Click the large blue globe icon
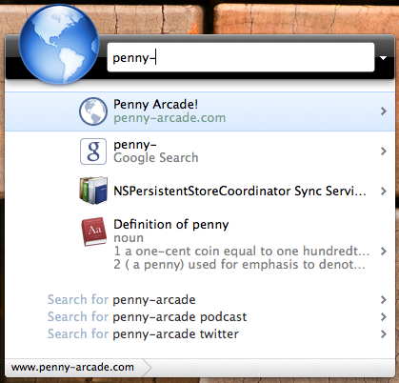Image resolution: width=399 pixels, height=383 pixels. pos(59,44)
